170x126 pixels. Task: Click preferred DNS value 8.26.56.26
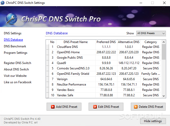tap(106, 68)
